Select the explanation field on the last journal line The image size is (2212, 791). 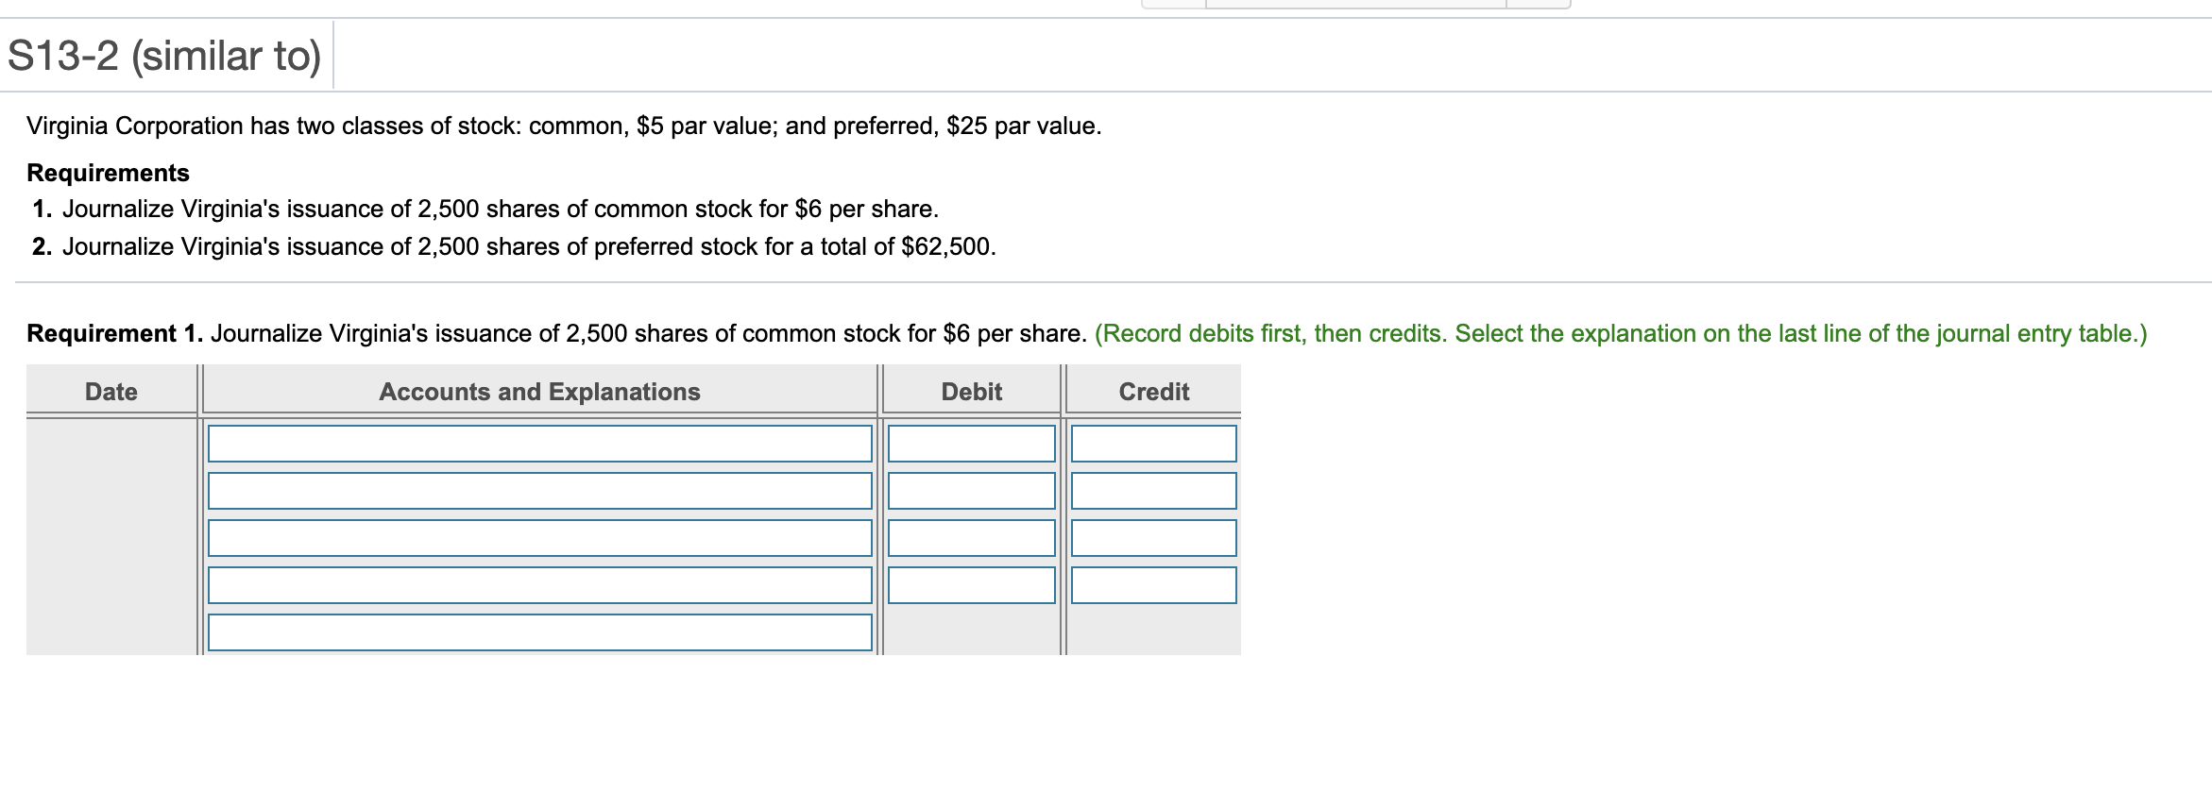tap(538, 634)
